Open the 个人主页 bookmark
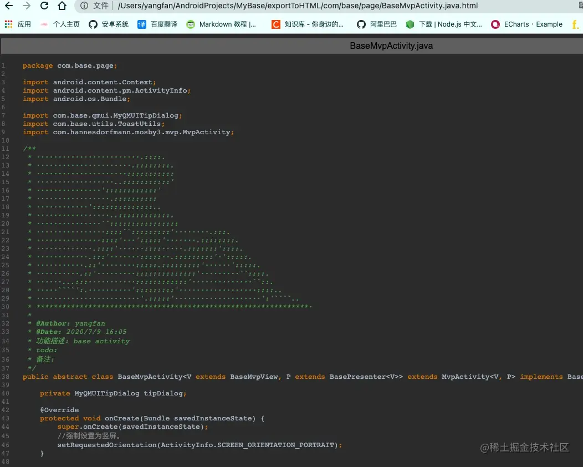The width and height of the screenshot is (583, 467). pos(60,24)
